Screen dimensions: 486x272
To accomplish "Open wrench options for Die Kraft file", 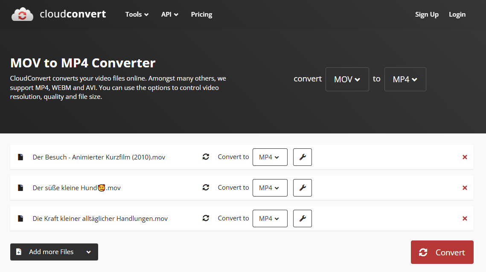I will 303,218.
